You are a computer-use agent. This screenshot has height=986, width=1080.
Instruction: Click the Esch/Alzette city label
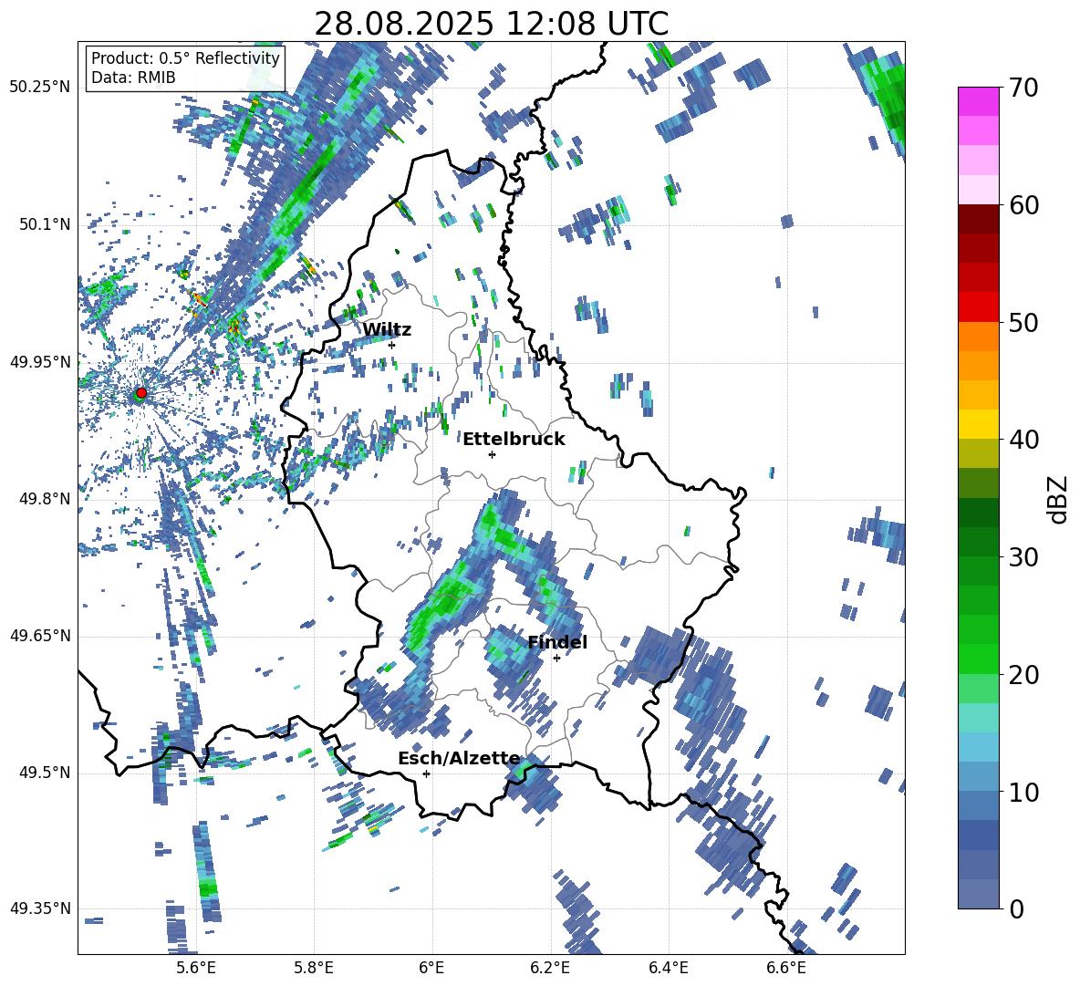point(460,758)
